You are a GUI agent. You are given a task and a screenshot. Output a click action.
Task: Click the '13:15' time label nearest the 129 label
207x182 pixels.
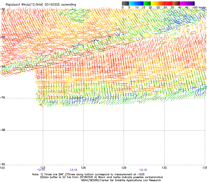click(143, 170)
